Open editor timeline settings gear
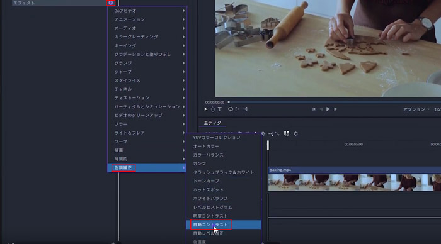The image size is (441, 244). (295, 134)
